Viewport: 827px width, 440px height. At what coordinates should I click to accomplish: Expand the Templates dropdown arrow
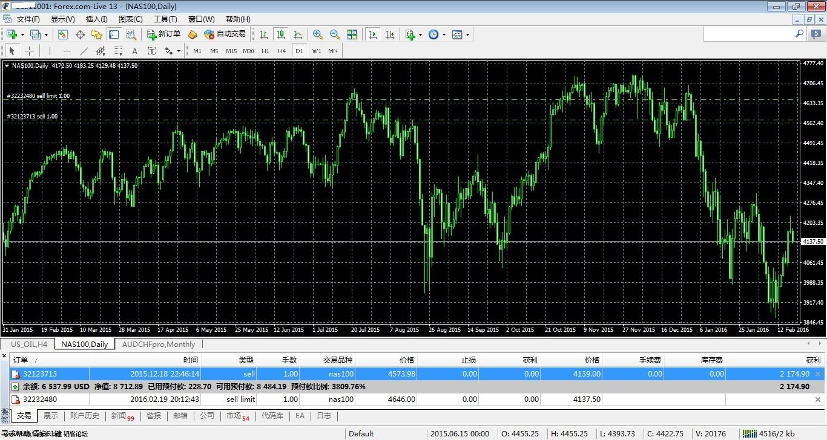pos(467,34)
